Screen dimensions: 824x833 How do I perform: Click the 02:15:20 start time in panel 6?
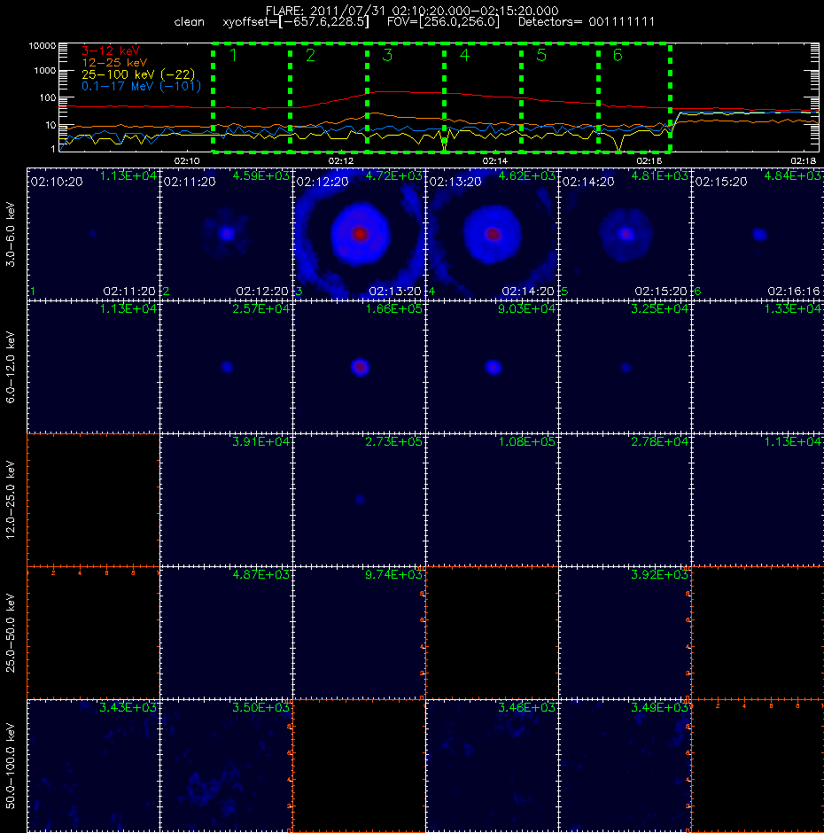point(721,182)
